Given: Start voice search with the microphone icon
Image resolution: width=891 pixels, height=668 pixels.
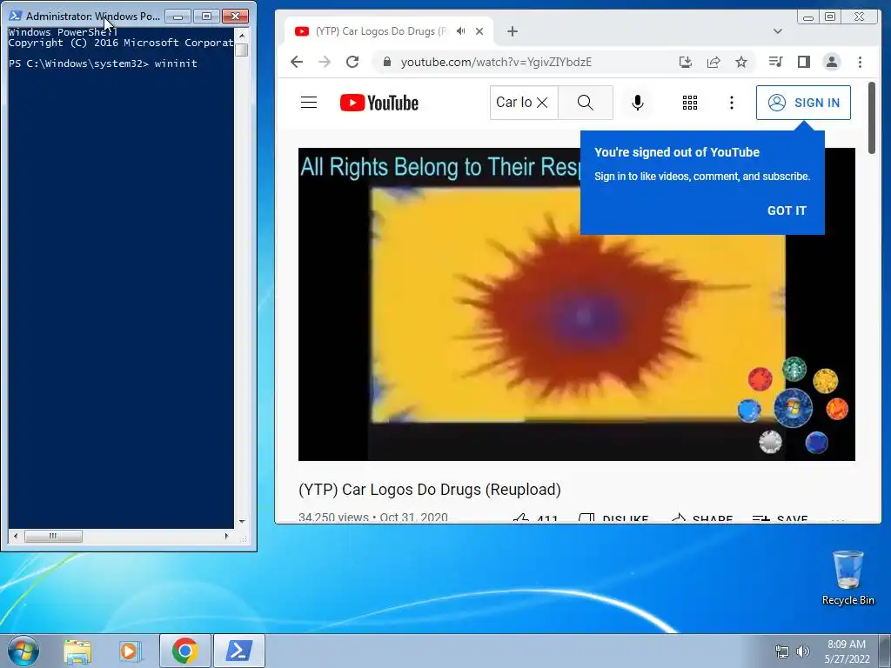Looking at the screenshot, I should [x=638, y=103].
